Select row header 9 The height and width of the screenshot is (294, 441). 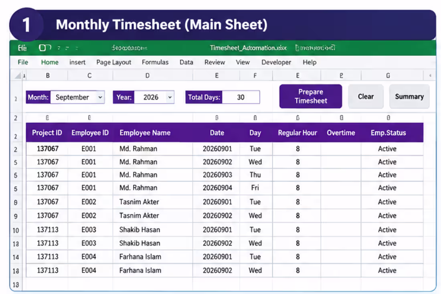coord(16,216)
